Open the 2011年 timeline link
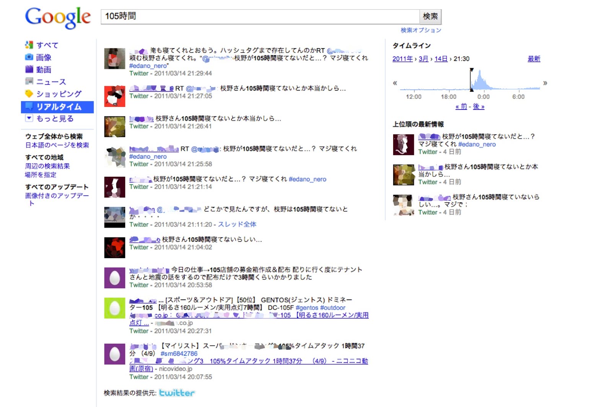Image resolution: width=612 pixels, height=407 pixels. pos(402,59)
